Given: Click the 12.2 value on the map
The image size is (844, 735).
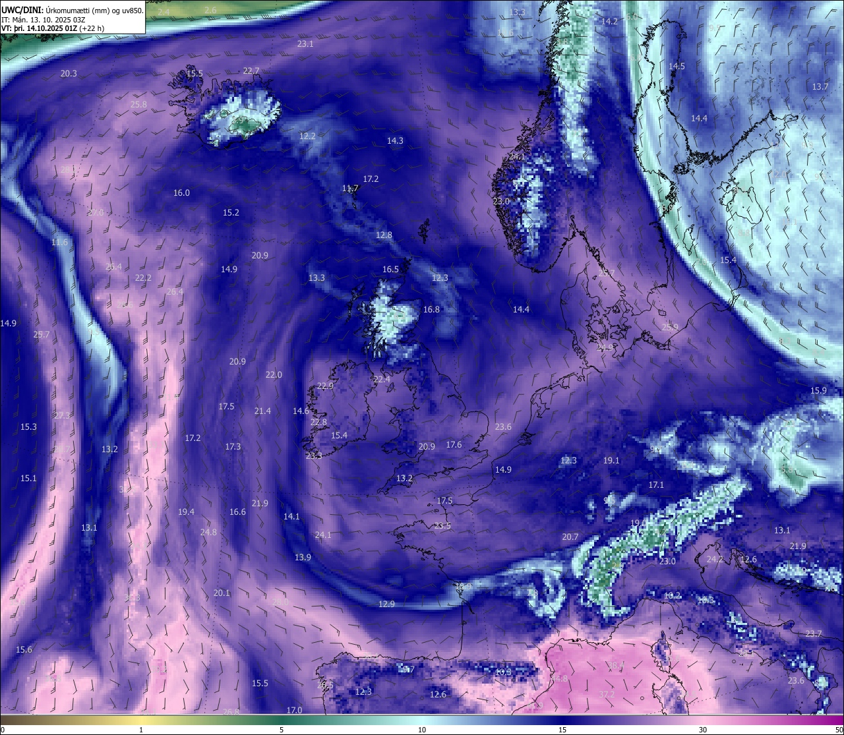Looking at the screenshot, I should (307, 136).
